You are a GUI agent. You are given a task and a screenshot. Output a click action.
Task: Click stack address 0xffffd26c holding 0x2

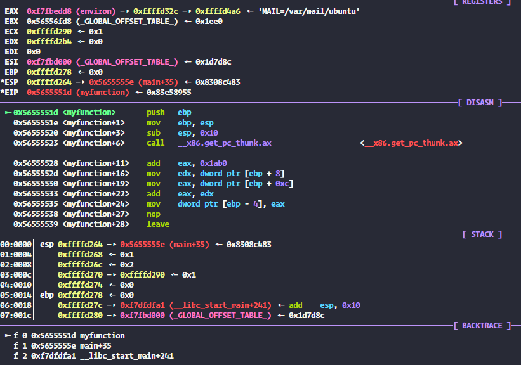tap(80, 265)
